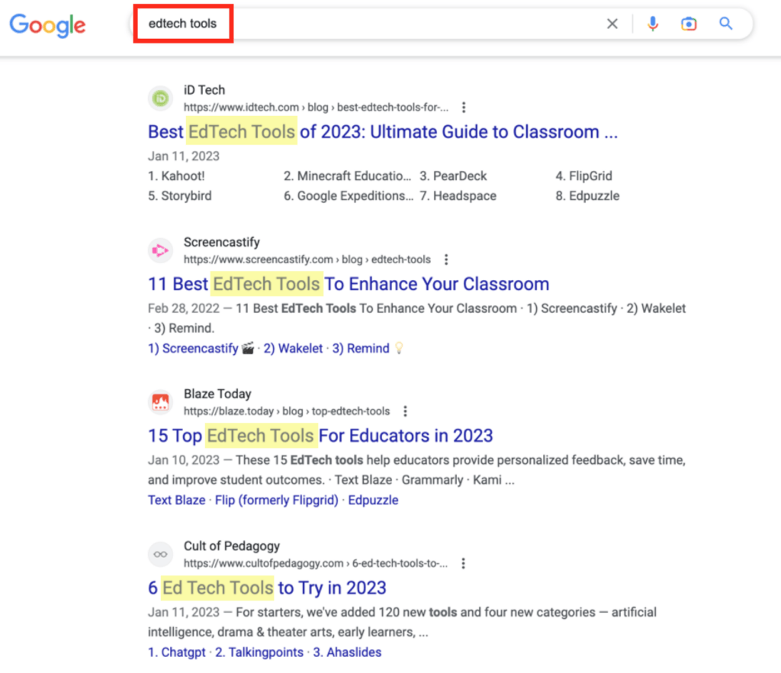The height and width of the screenshot is (673, 781).
Task: Open the three-dot menu for Blaze Today result
Action: [405, 411]
